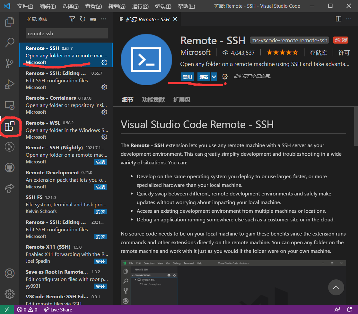Image resolution: width=358 pixels, height=314 pixels.
Task: Click the manage gear beside uninstall button
Action: pyautogui.click(x=225, y=77)
